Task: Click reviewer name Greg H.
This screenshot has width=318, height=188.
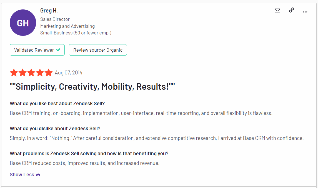Action: [x=49, y=10]
